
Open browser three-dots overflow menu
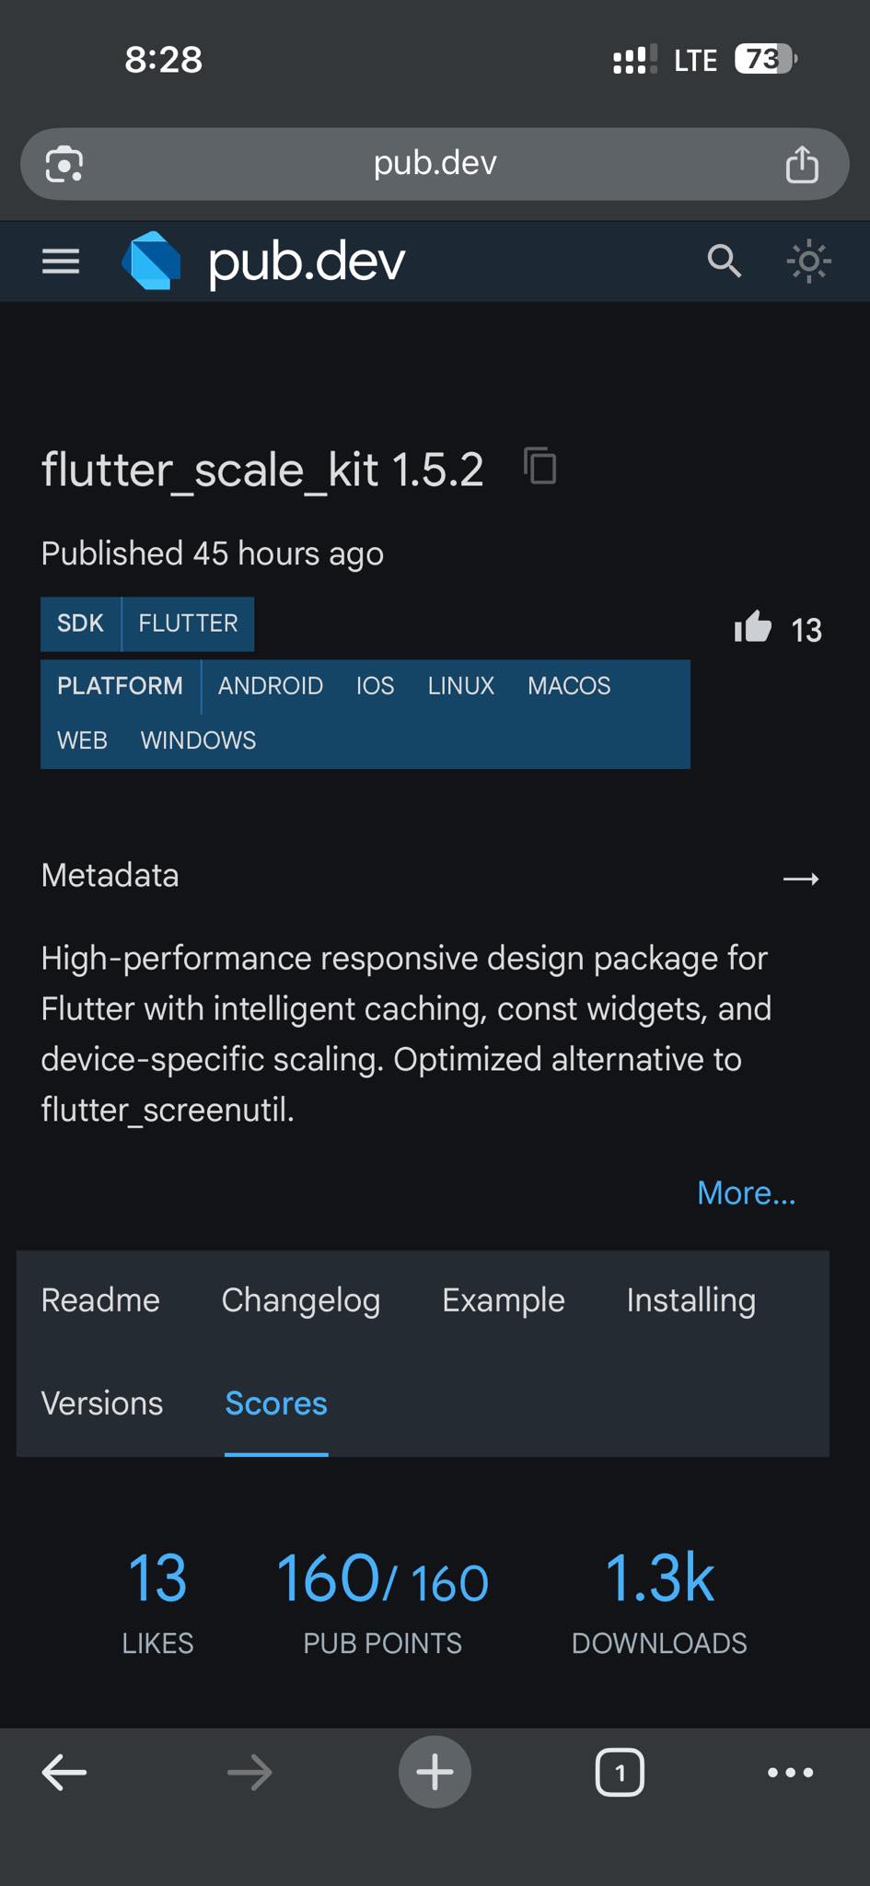(x=791, y=1772)
